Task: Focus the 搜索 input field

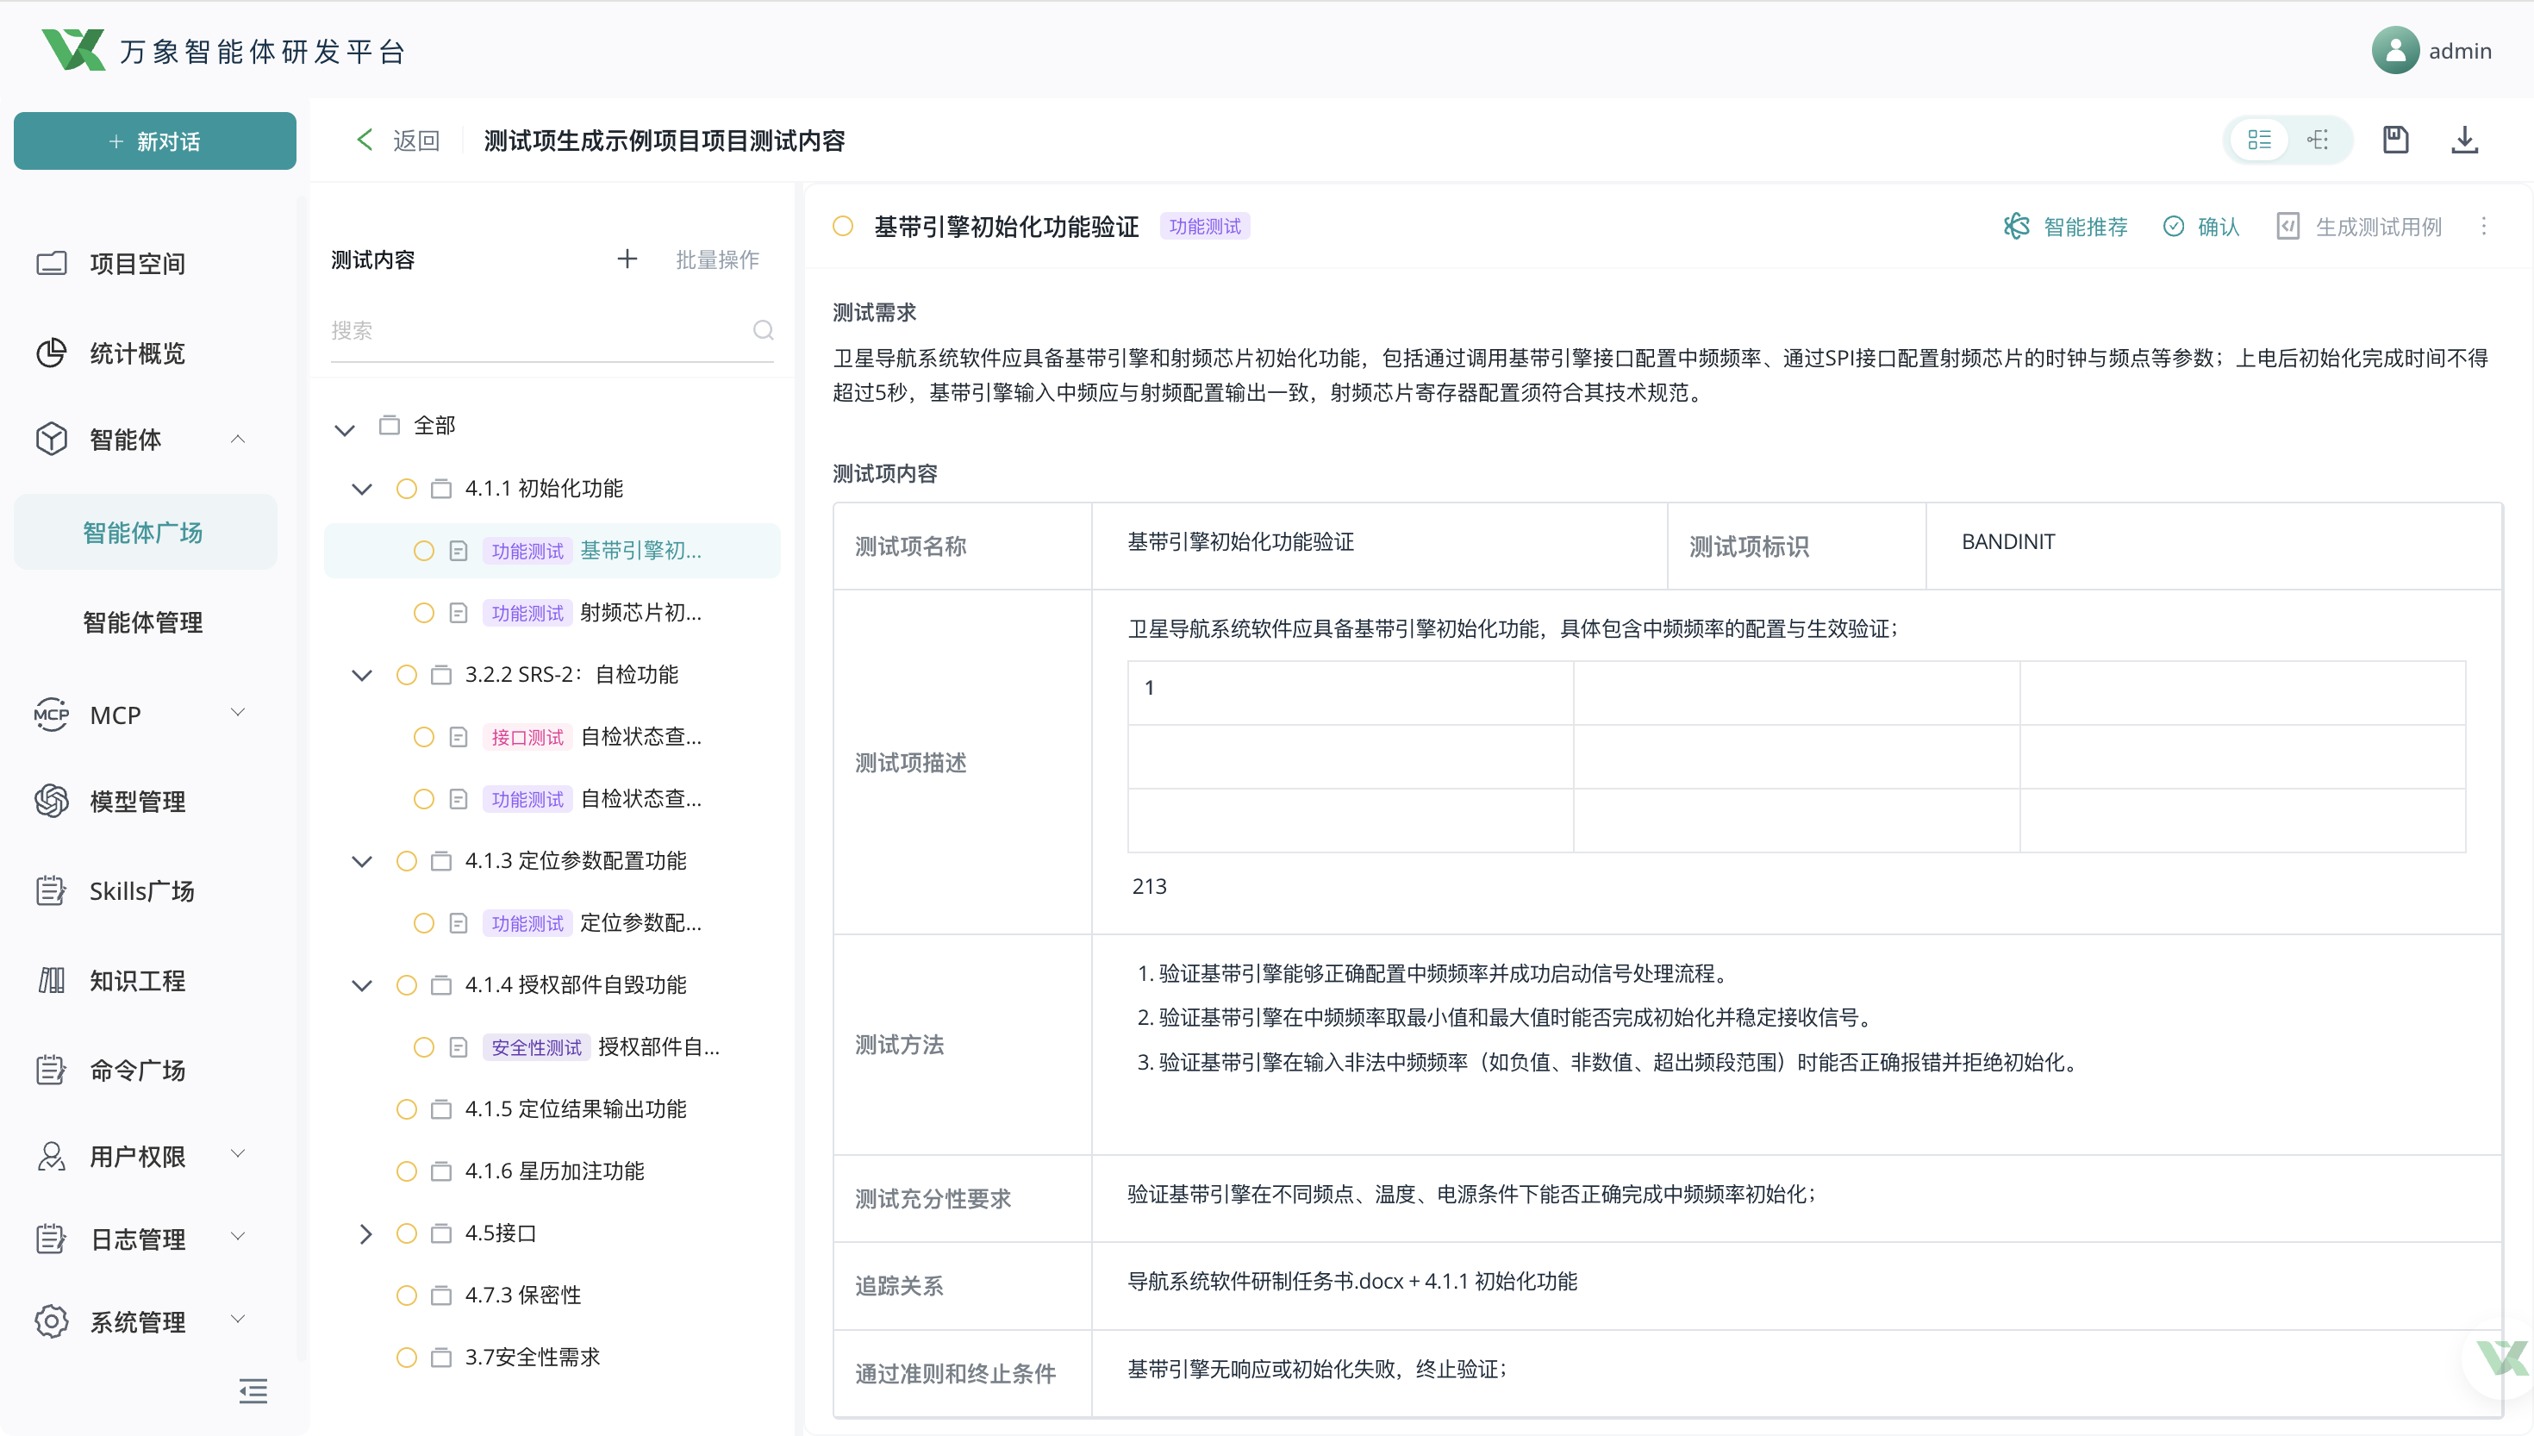Action: click(x=540, y=329)
